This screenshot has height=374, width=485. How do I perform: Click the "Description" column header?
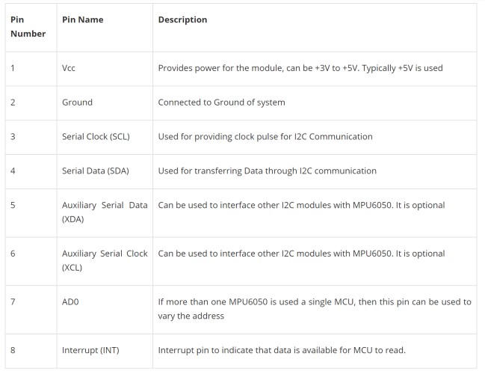click(x=182, y=20)
